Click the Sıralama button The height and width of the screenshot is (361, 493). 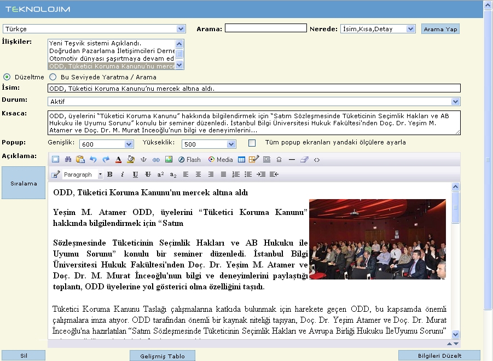coord(24,183)
